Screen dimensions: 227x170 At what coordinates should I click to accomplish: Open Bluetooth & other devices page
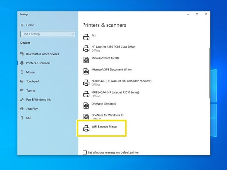43,54
